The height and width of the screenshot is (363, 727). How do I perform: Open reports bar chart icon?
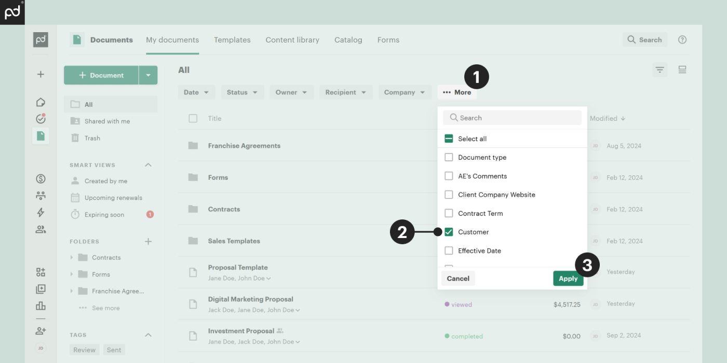click(x=41, y=305)
